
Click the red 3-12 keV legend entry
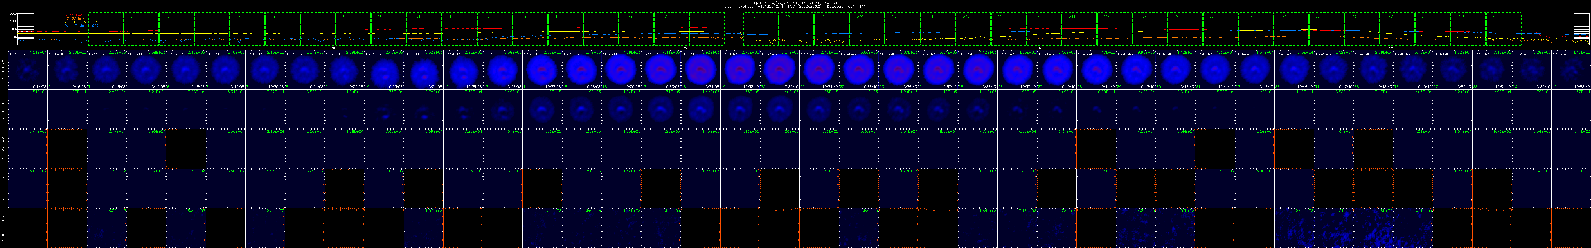[74, 15]
